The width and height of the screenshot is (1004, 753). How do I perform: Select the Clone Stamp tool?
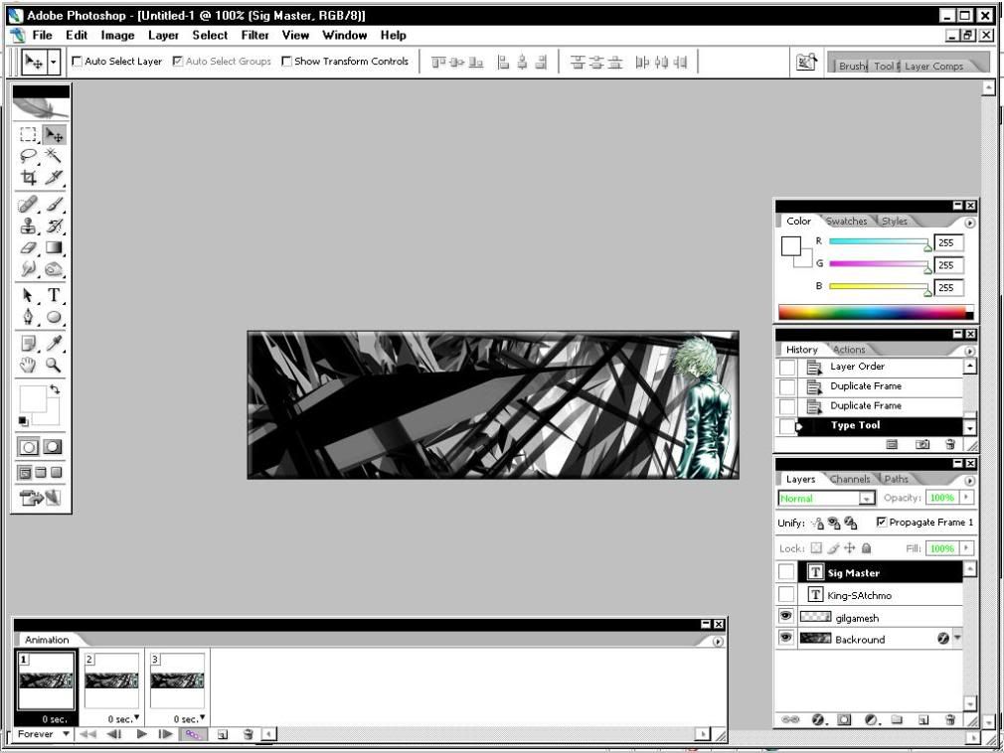coord(28,226)
